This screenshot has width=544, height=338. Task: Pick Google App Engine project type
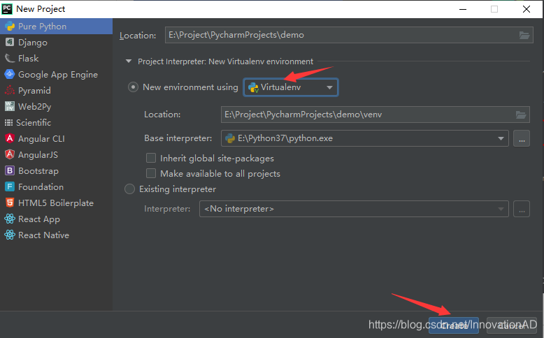56,75
